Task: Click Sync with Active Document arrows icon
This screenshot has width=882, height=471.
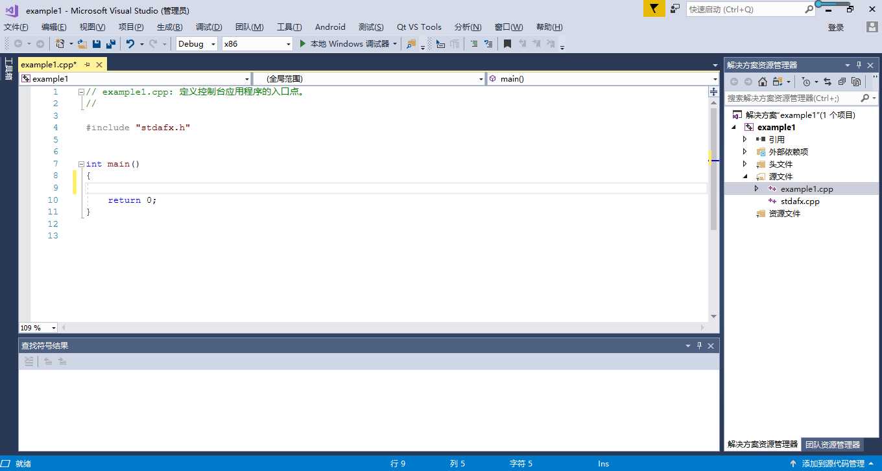Action: (x=828, y=82)
